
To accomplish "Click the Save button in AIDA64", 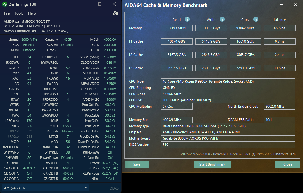I will click(137, 164).
